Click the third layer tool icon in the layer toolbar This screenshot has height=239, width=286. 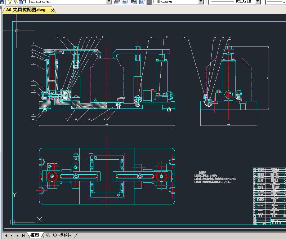click(x=133, y=2)
